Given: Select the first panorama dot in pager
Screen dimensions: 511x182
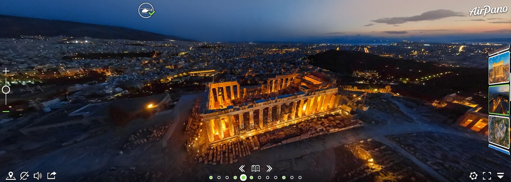Looking at the screenshot, I should point(211,178).
